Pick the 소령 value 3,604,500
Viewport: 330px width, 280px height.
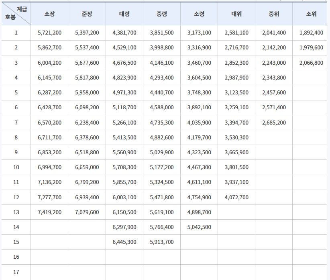[x=199, y=78]
